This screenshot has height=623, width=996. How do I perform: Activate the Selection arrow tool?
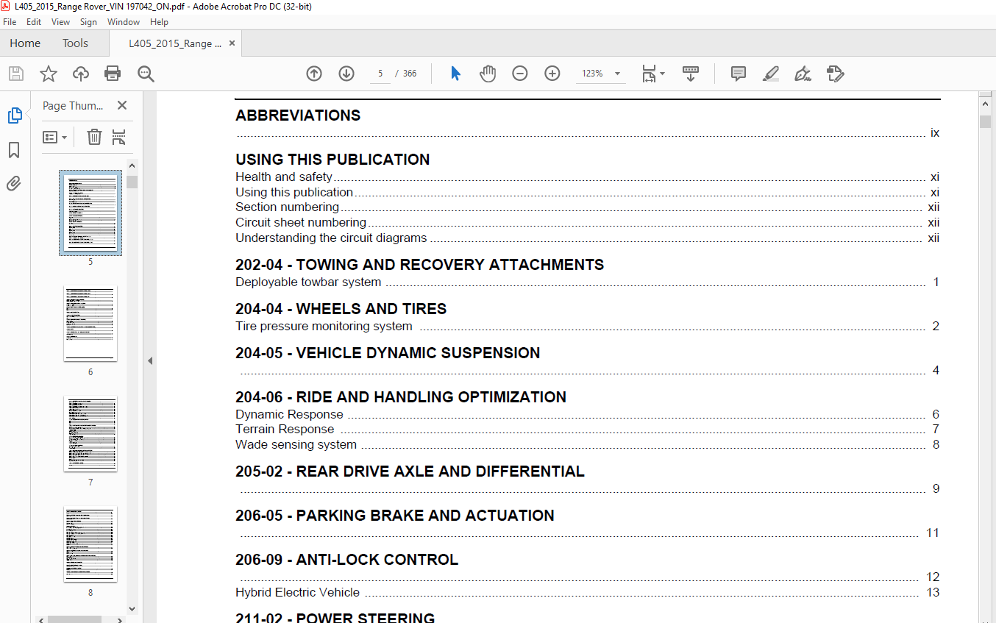pos(455,74)
